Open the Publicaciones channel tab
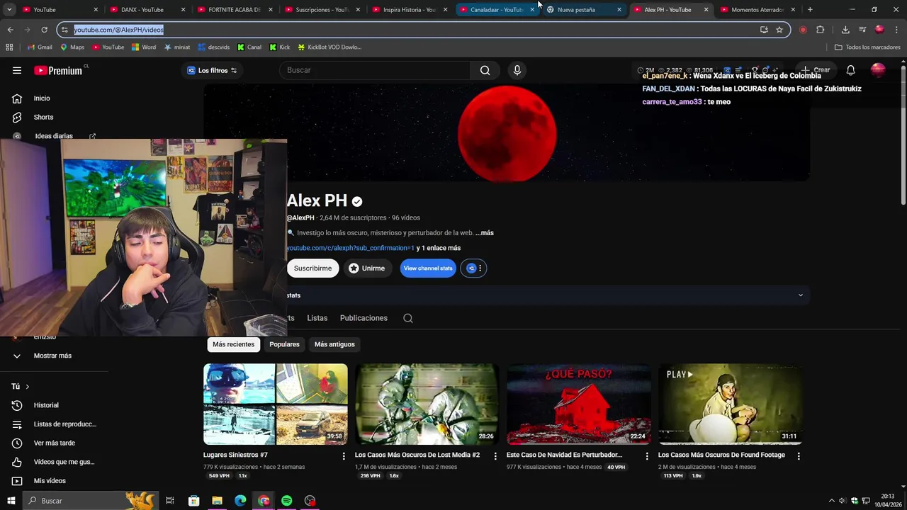 point(364,318)
